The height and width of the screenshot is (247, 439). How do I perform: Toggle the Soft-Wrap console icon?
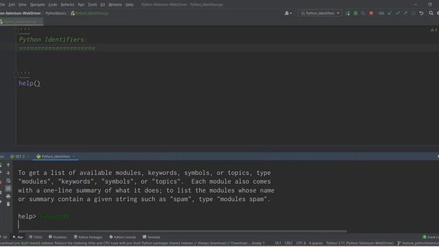(8, 180)
